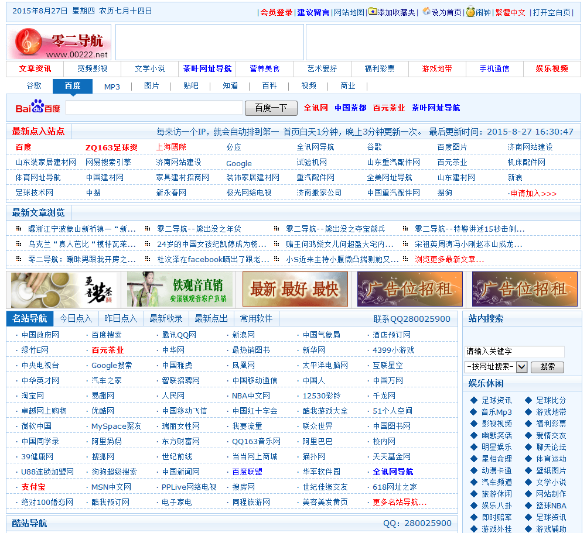Viewport: 587px width, 533px height.
Task: Focus the Baidu search input field
Action: pyautogui.click(x=154, y=108)
